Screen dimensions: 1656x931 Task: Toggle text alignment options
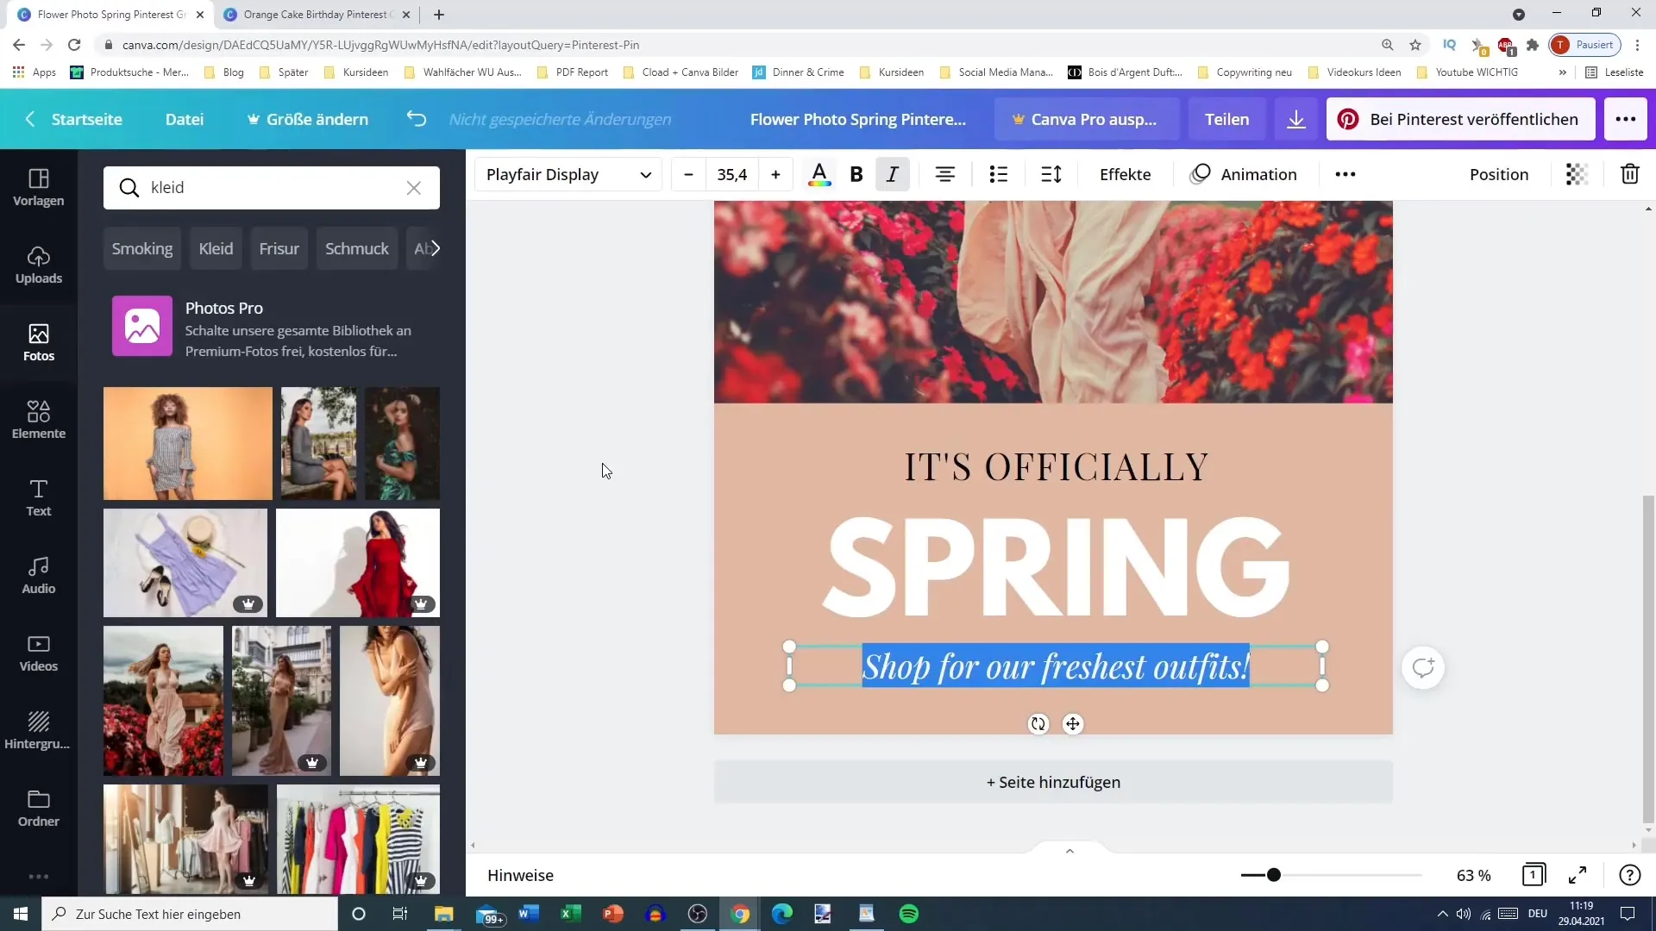[x=947, y=174]
